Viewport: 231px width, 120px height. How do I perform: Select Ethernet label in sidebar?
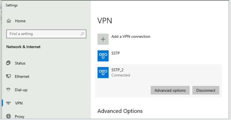coord(22,77)
